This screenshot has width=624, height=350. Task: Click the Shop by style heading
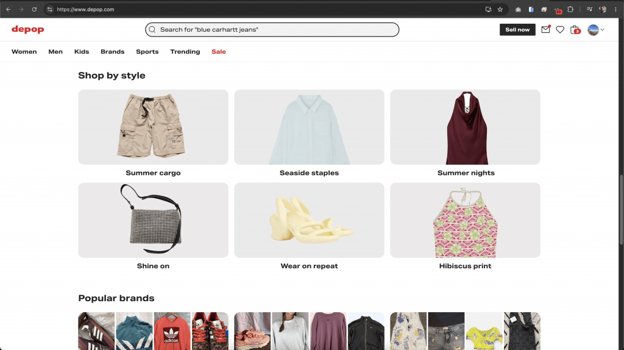click(x=112, y=75)
